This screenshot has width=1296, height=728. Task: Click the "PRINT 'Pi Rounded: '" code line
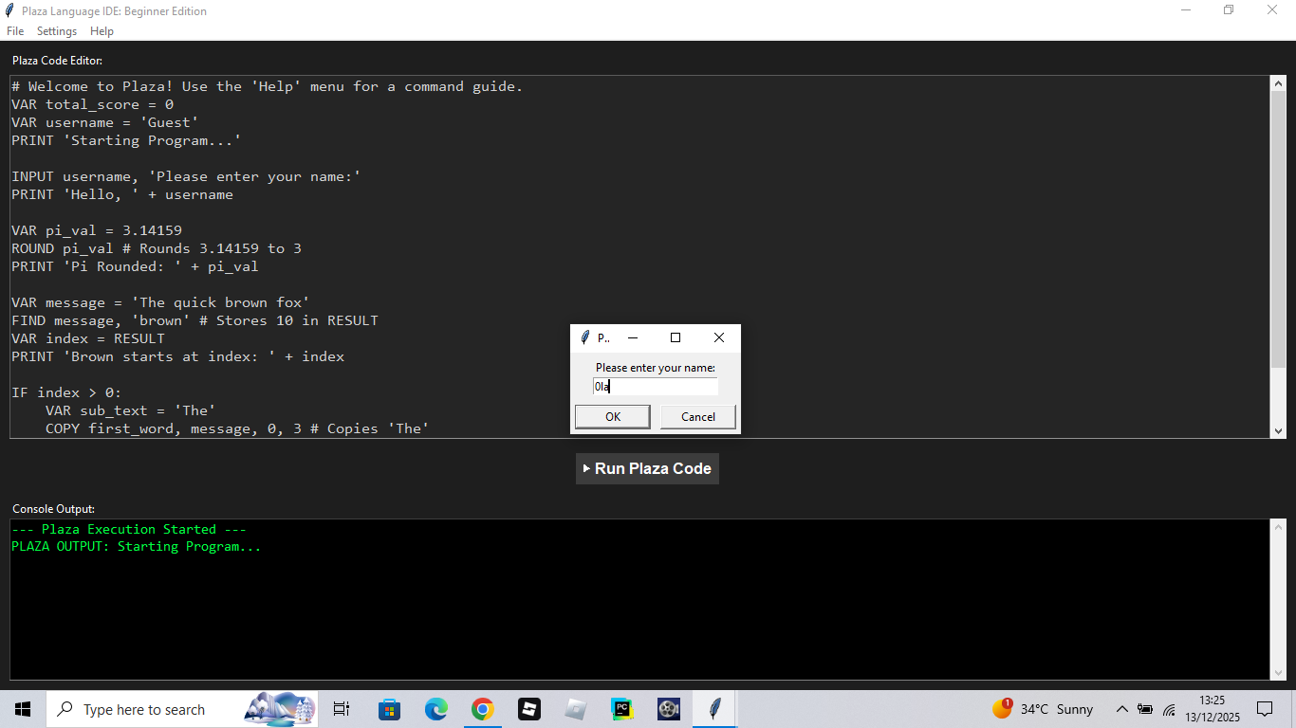point(135,266)
